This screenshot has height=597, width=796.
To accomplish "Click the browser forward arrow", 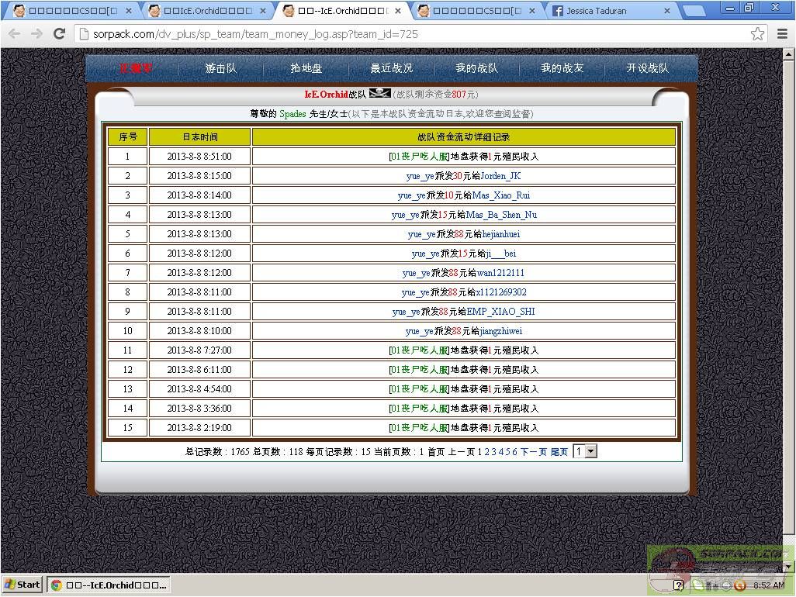I will pos(36,33).
